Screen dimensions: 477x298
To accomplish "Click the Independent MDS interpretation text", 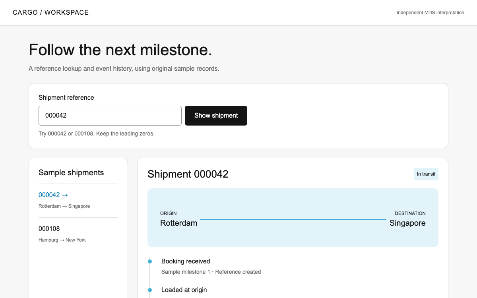I will point(430,13).
